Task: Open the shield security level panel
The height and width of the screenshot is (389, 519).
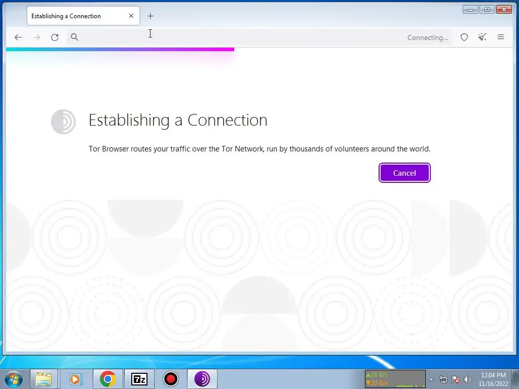Action: 464,37
